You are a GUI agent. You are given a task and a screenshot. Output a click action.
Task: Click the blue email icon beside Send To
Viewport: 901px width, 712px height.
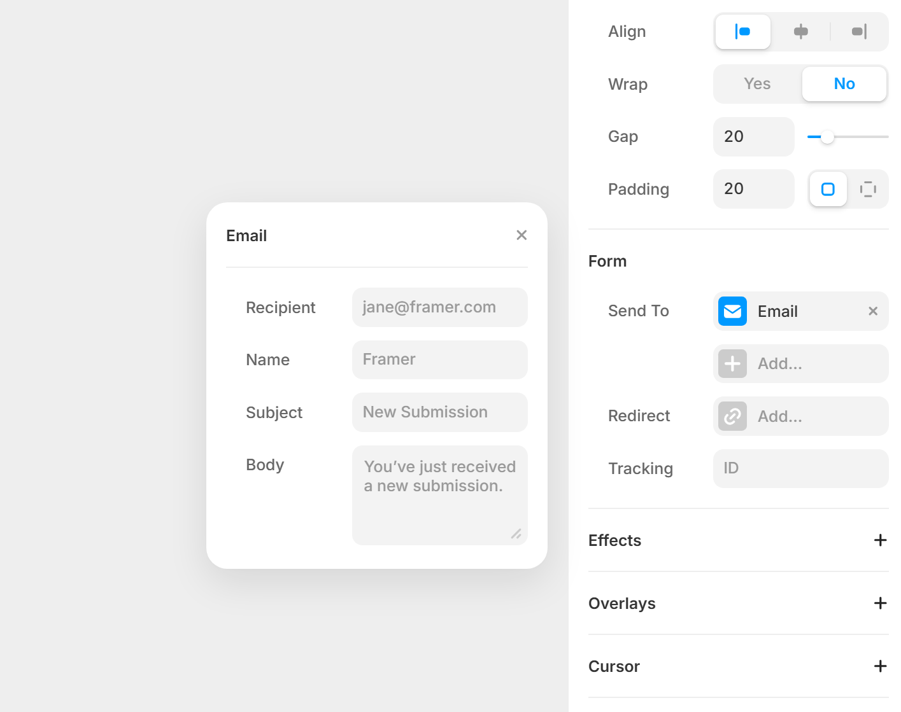coord(732,311)
